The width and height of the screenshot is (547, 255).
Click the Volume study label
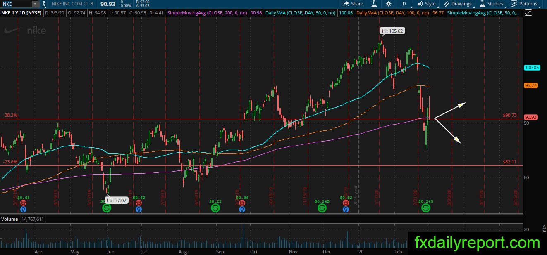coord(9,220)
